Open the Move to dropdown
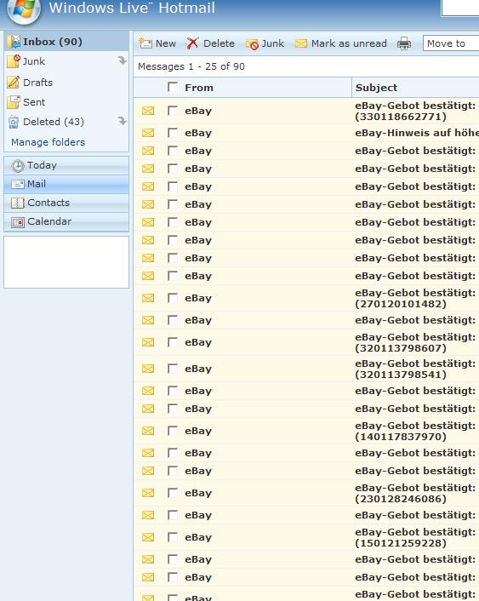Viewport: 479px width, 601px height. click(451, 43)
